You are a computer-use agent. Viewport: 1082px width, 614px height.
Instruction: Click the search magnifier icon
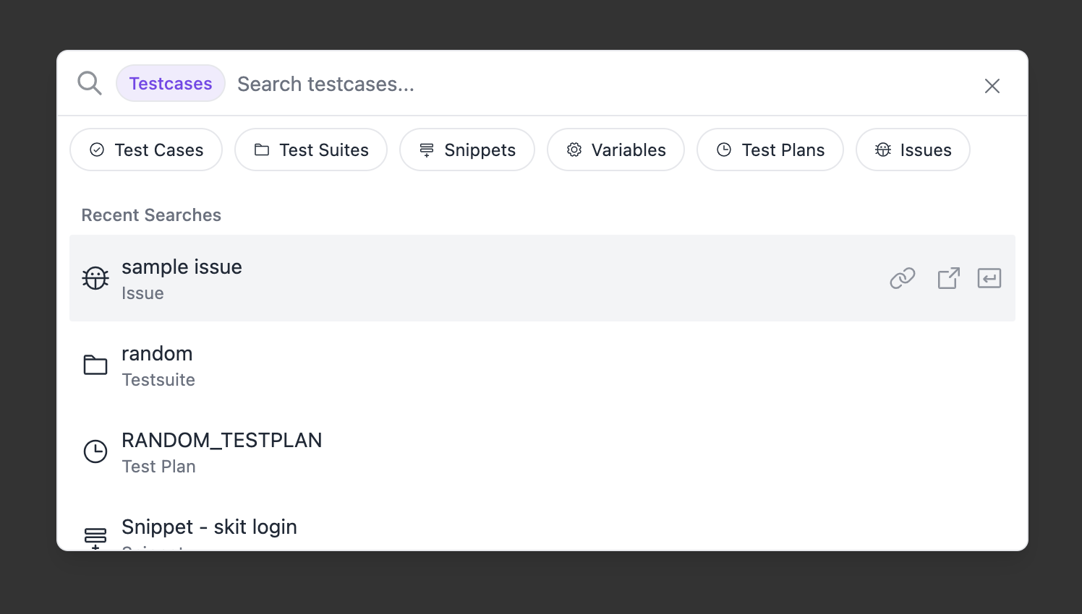[89, 82]
